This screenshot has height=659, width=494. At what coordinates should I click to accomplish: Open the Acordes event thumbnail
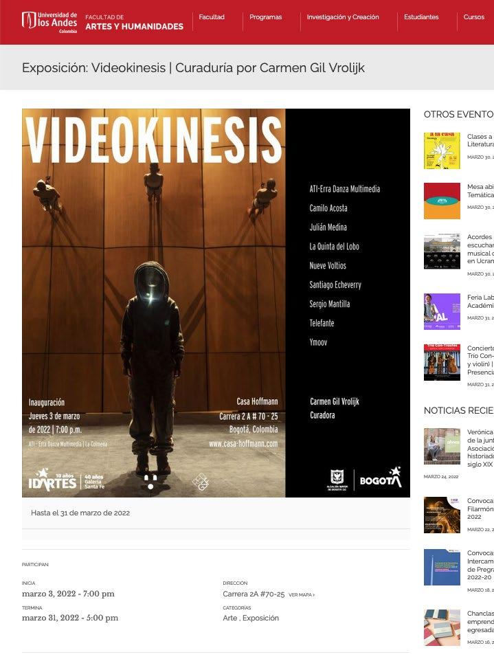pos(442,252)
